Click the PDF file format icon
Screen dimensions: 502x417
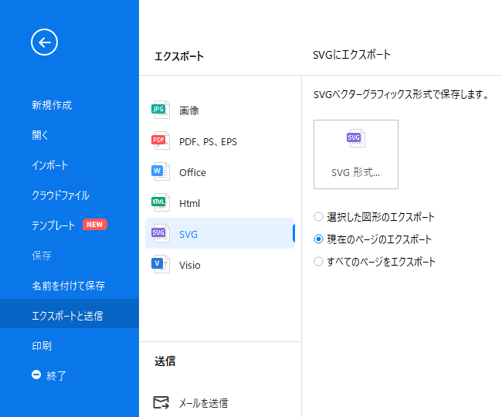(160, 141)
